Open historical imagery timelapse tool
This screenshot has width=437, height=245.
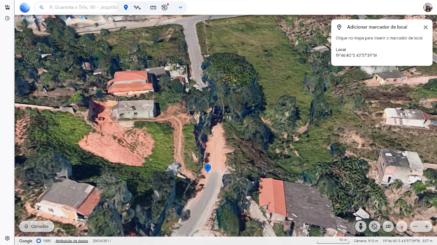coord(165,7)
